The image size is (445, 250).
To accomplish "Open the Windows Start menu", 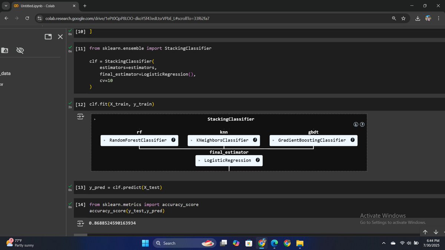I will (145, 243).
